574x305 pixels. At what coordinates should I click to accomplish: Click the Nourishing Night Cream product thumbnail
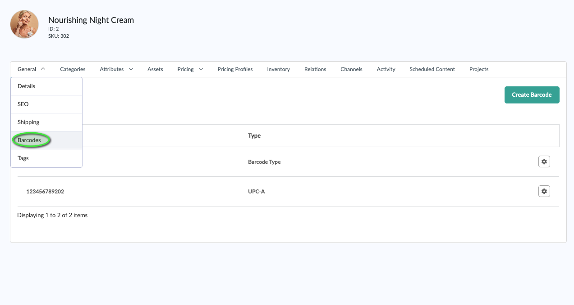(24, 24)
